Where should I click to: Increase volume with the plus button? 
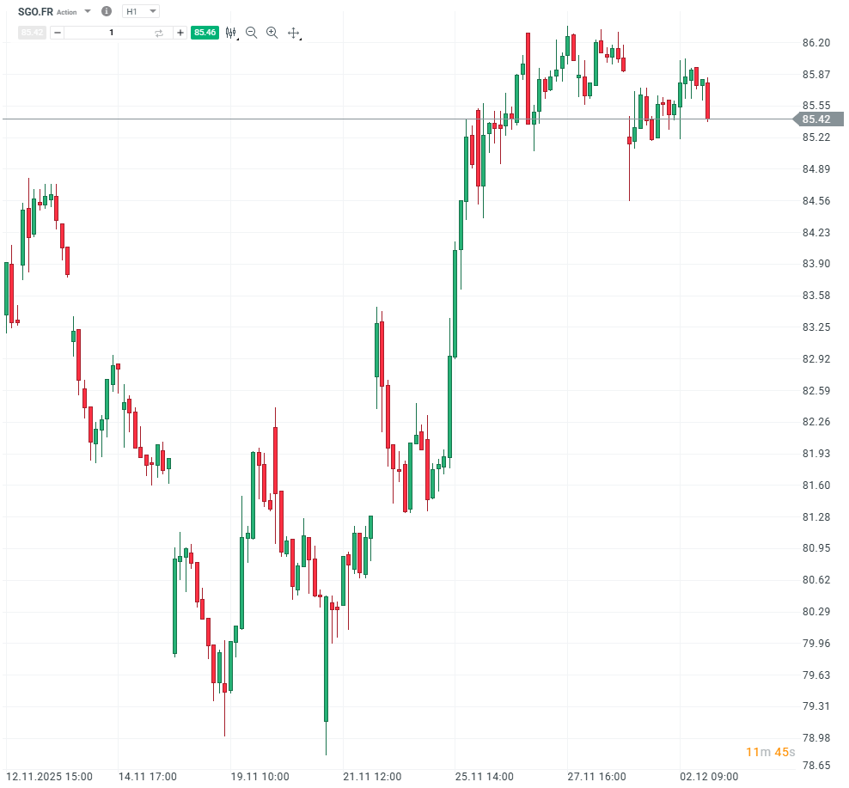tap(180, 33)
